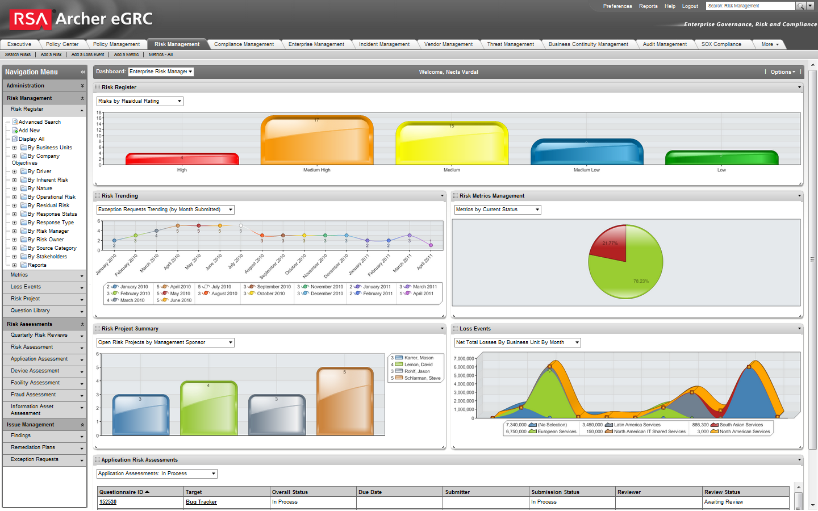Image resolution: width=818 pixels, height=511 pixels.
Task: Click the Karrer, Mason legend color swatch
Action: coord(399,358)
